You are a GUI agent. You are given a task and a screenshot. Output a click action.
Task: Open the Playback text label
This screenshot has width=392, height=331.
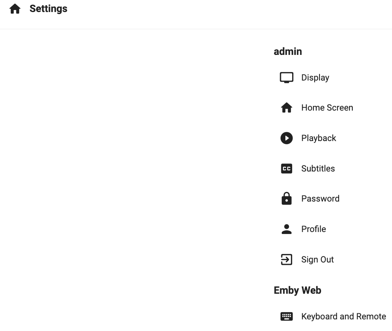(x=319, y=138)
